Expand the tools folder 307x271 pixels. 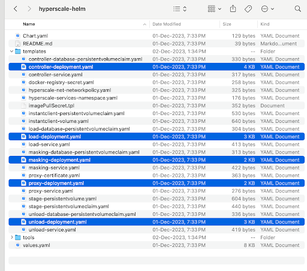point(11,237)
